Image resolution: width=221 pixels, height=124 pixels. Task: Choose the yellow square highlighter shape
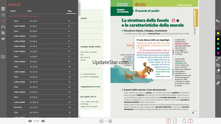218,33
